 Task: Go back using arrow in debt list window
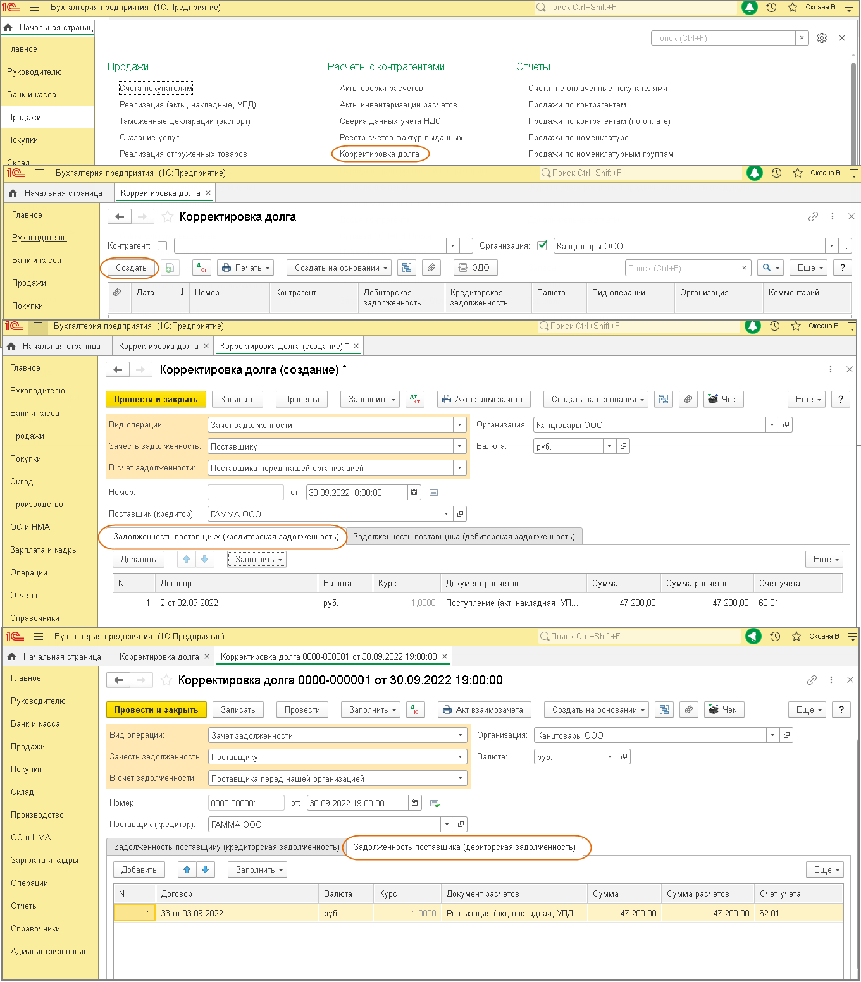coord(120,217)
